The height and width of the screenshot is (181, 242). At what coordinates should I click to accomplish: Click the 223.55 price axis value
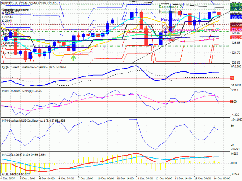(236, 63)
